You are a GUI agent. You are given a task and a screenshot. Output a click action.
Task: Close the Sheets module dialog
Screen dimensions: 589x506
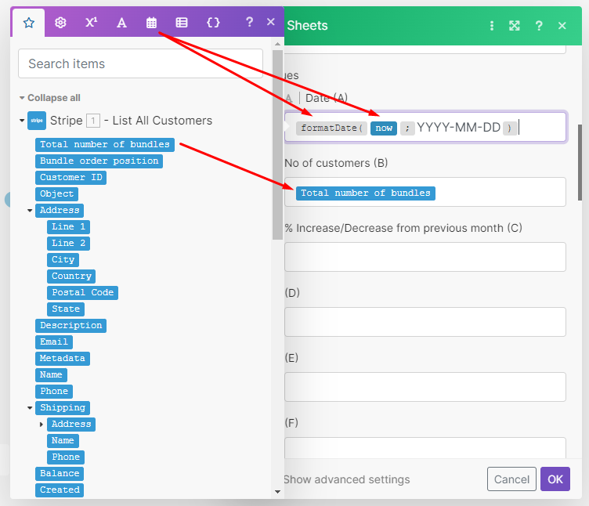coord(562,26)
